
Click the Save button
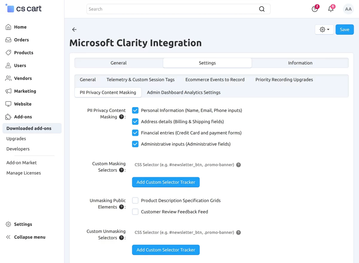345,30
